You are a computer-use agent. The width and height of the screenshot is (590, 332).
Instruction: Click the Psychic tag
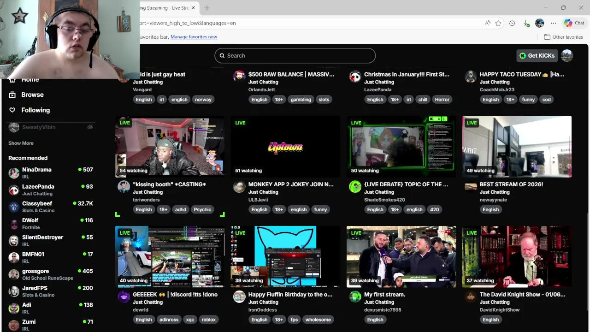pyautogui.click(x=202, y=209)
